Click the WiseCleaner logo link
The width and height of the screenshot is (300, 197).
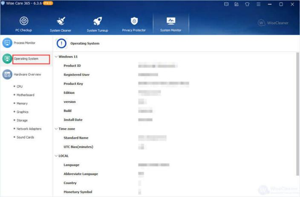(273, 23)
